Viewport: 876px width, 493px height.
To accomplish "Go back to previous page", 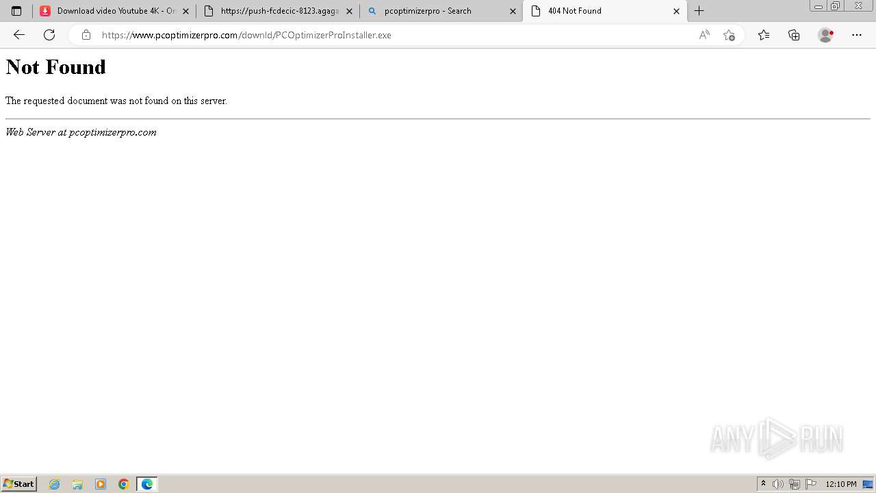I will [19, 35].
